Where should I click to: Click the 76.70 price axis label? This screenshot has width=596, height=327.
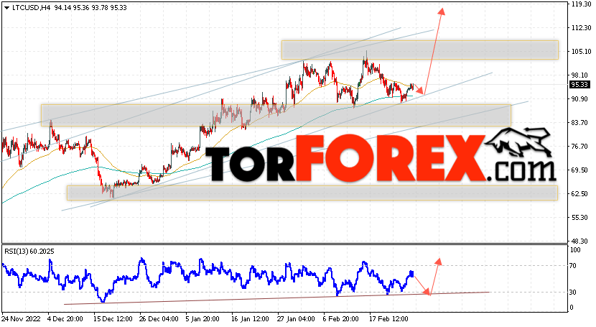[581, 147]
